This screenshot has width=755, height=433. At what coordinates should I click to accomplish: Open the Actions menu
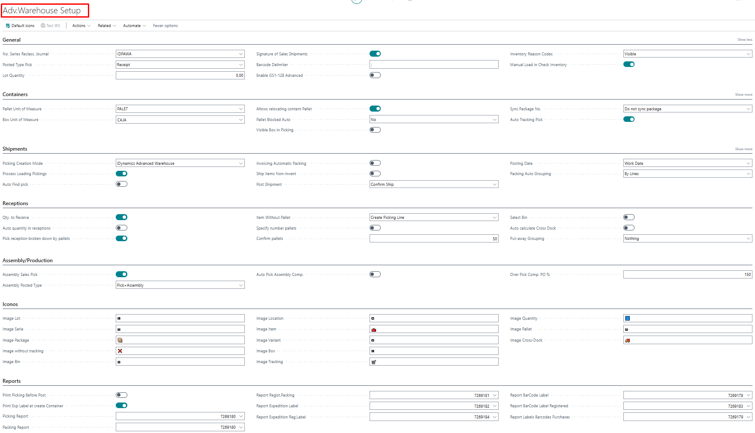pos(81,26)
